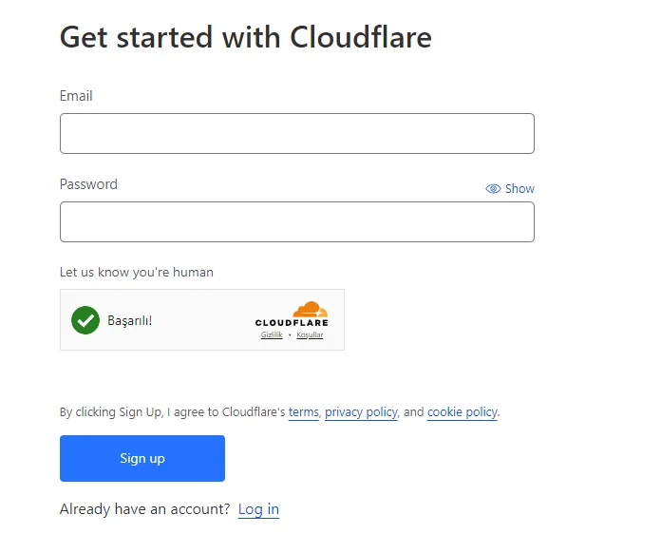Viewport: 661px width, 553px height.
Task: Click the CLOUDFLARE wordmark in the widget
Action: (x=291, y=323)
